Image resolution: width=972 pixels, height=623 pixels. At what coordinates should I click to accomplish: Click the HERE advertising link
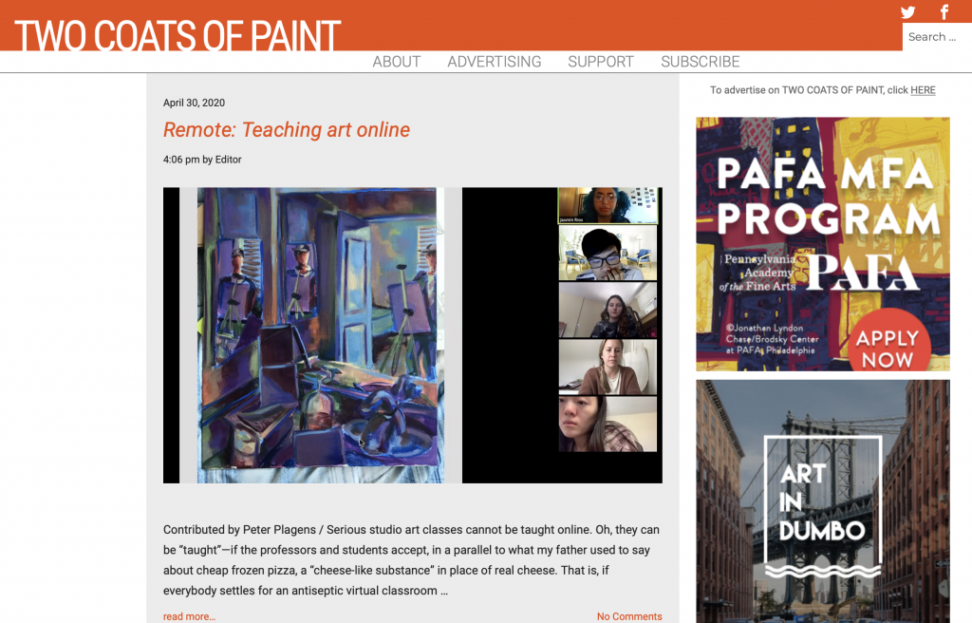pyautogui.click(x=923, y=90)
